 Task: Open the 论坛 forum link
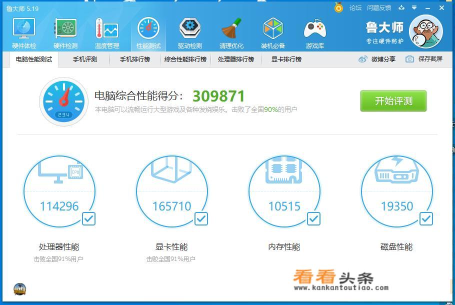[x=355, y=8]
